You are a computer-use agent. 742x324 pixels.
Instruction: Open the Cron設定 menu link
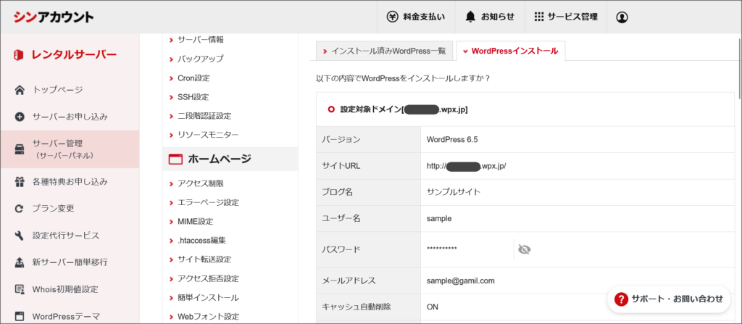[193, 78]
